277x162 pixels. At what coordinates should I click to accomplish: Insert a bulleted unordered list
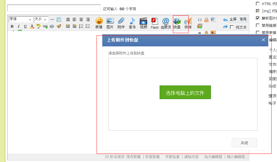[x=88, y=26]
